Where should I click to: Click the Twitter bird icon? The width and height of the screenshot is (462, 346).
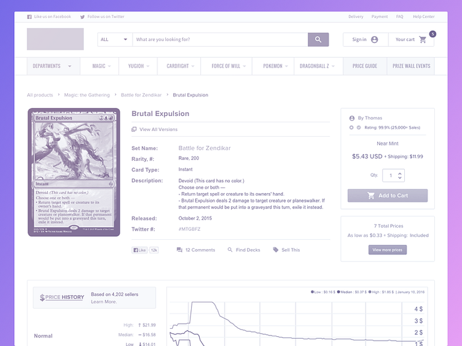pos(82,17)
